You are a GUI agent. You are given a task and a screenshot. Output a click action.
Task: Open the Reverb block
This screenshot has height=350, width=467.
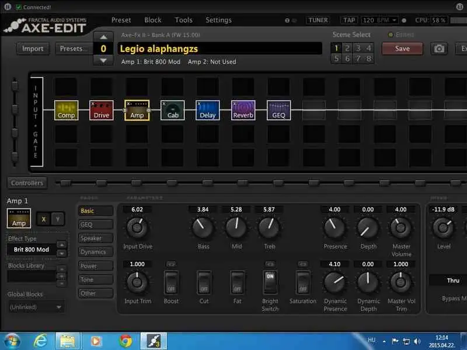[x=243, y=110]
